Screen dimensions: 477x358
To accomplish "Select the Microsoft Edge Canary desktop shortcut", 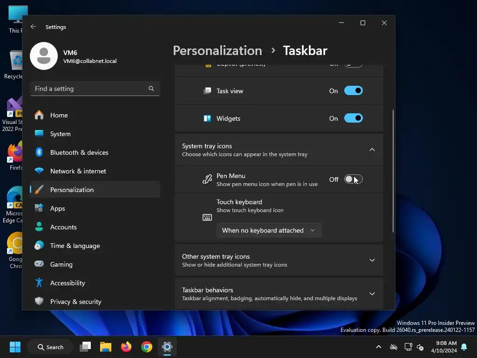I will tap(13, 205).
